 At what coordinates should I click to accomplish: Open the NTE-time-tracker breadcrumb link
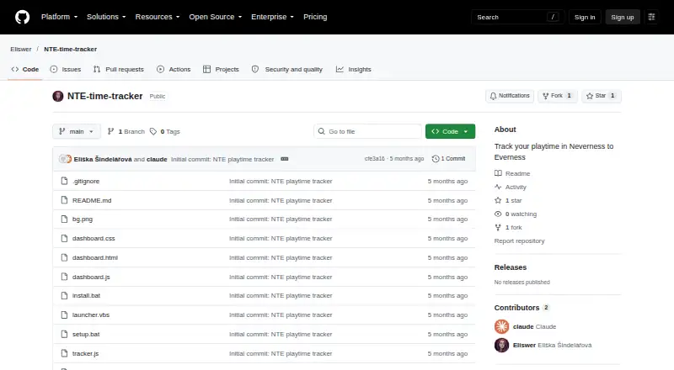tap(71, 49)
